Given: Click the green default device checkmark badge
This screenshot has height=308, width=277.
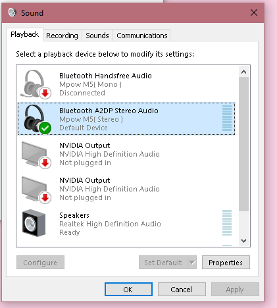Looking at the screenshot, I should pyautogui.click(x=45, y=128).
